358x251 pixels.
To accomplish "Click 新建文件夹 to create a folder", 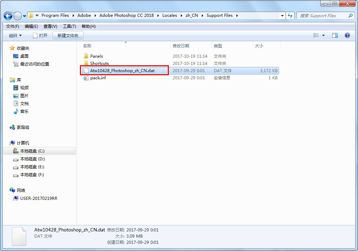I will coord(68,35).
